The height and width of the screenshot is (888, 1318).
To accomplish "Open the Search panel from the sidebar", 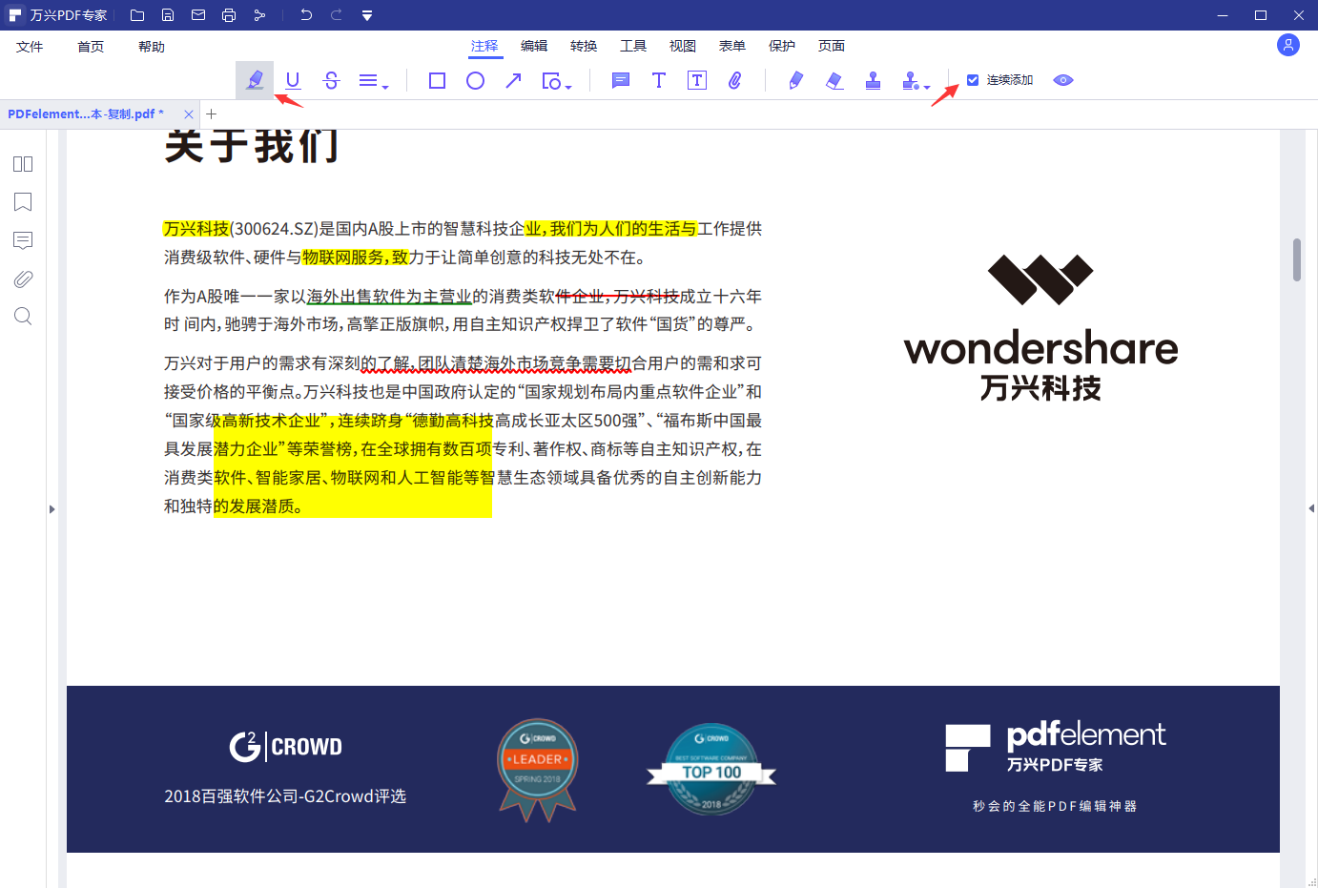I will (22, 316).
